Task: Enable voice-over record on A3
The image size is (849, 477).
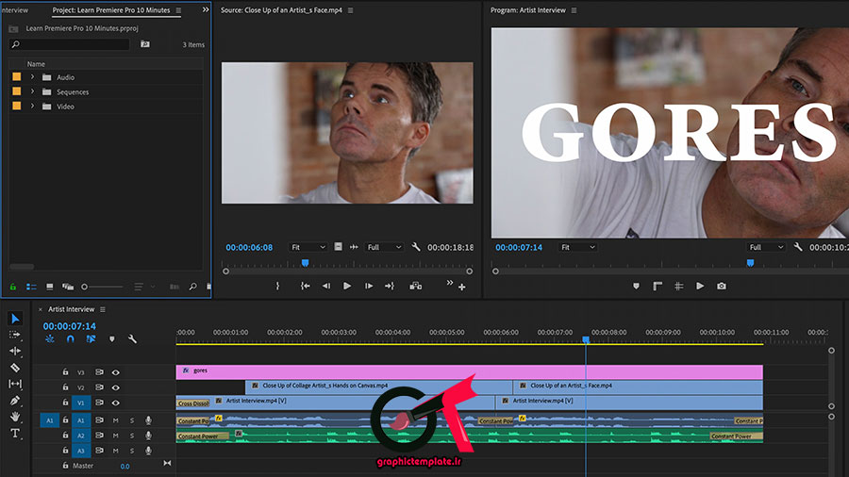Action: point(148,451)
